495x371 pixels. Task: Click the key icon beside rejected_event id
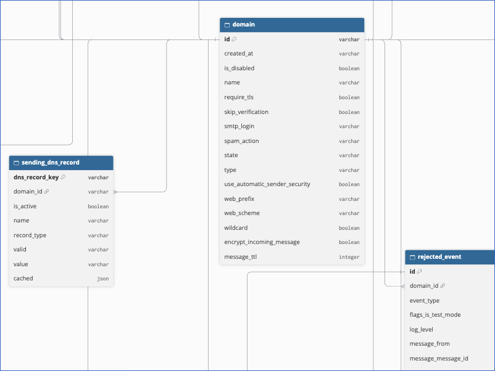click(420, 271)
